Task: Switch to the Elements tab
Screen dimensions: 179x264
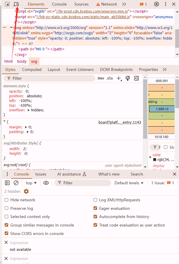Action: tap(36, 4)
